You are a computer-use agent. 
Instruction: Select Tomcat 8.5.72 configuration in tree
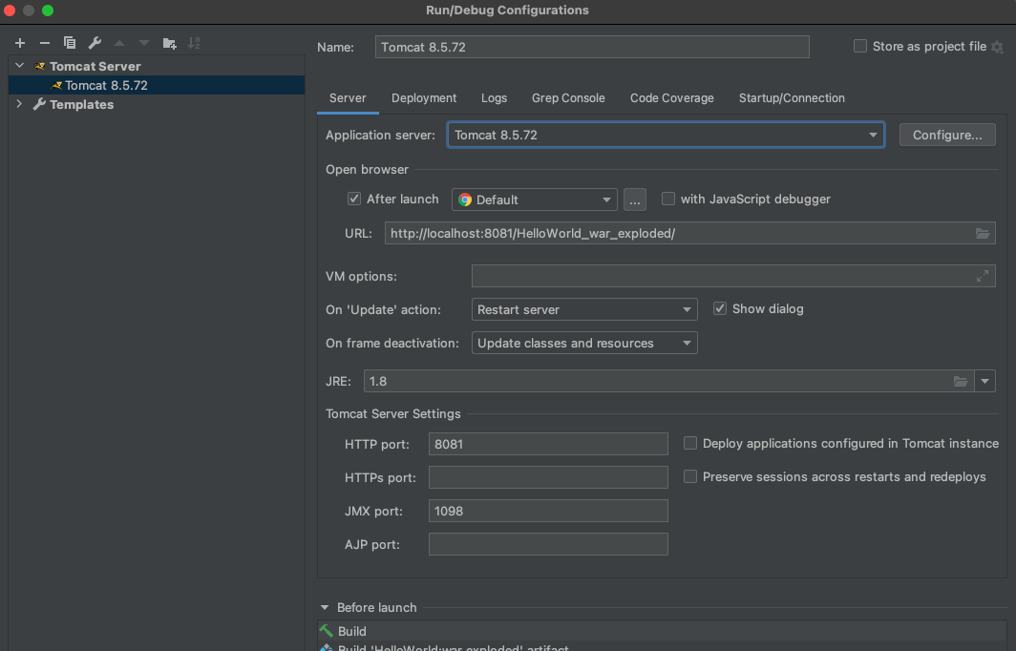[x=157, y=85]
